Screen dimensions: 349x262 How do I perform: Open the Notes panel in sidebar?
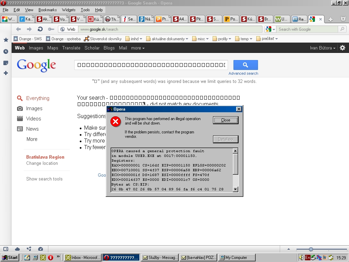pos(6,63)
